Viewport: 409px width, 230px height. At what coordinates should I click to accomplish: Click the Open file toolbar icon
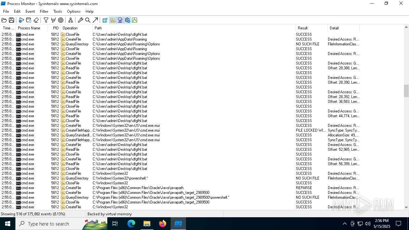point(4,20)
